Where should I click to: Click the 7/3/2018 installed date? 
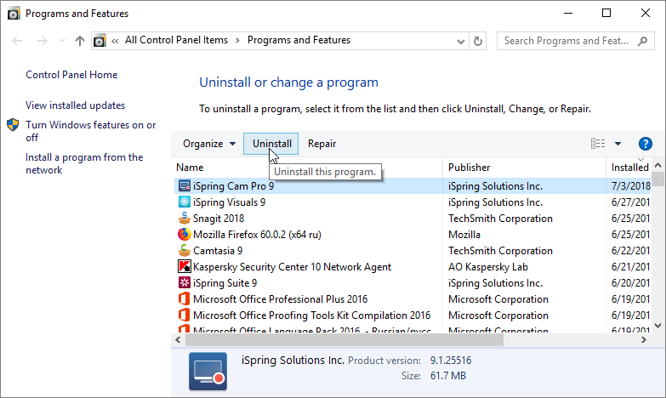tap(631, 186)
